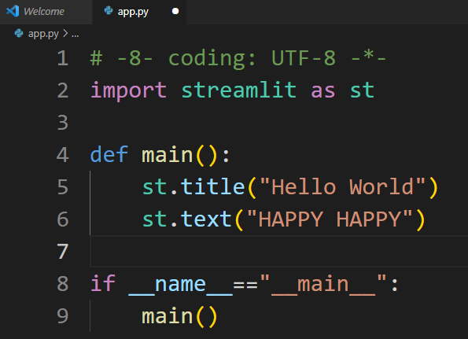Click the VS Code icon on Welcome tab
The image size is (468, 339).
click(13, 11)
